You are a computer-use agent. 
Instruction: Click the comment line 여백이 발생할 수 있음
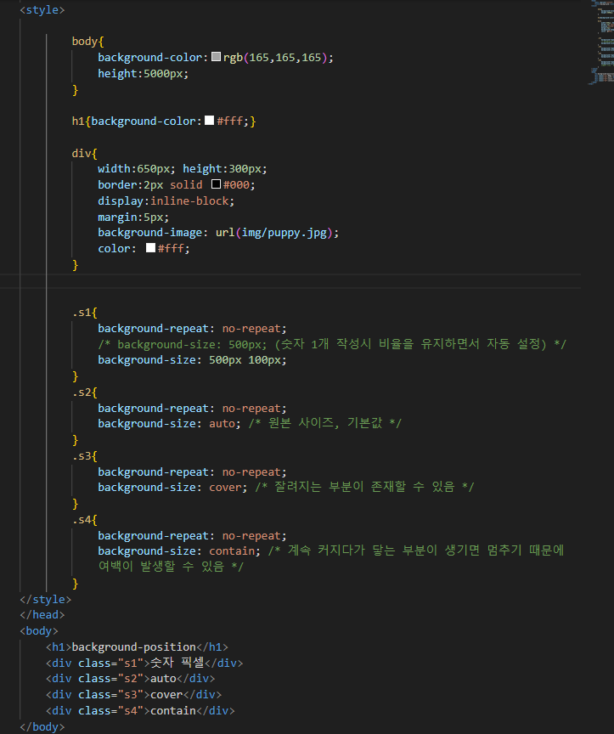171,567
